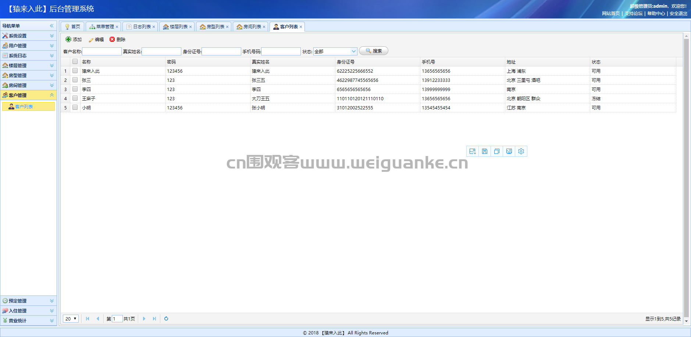Close the 菜单管理 tab
691x337 pixels.
pos(117,27)
